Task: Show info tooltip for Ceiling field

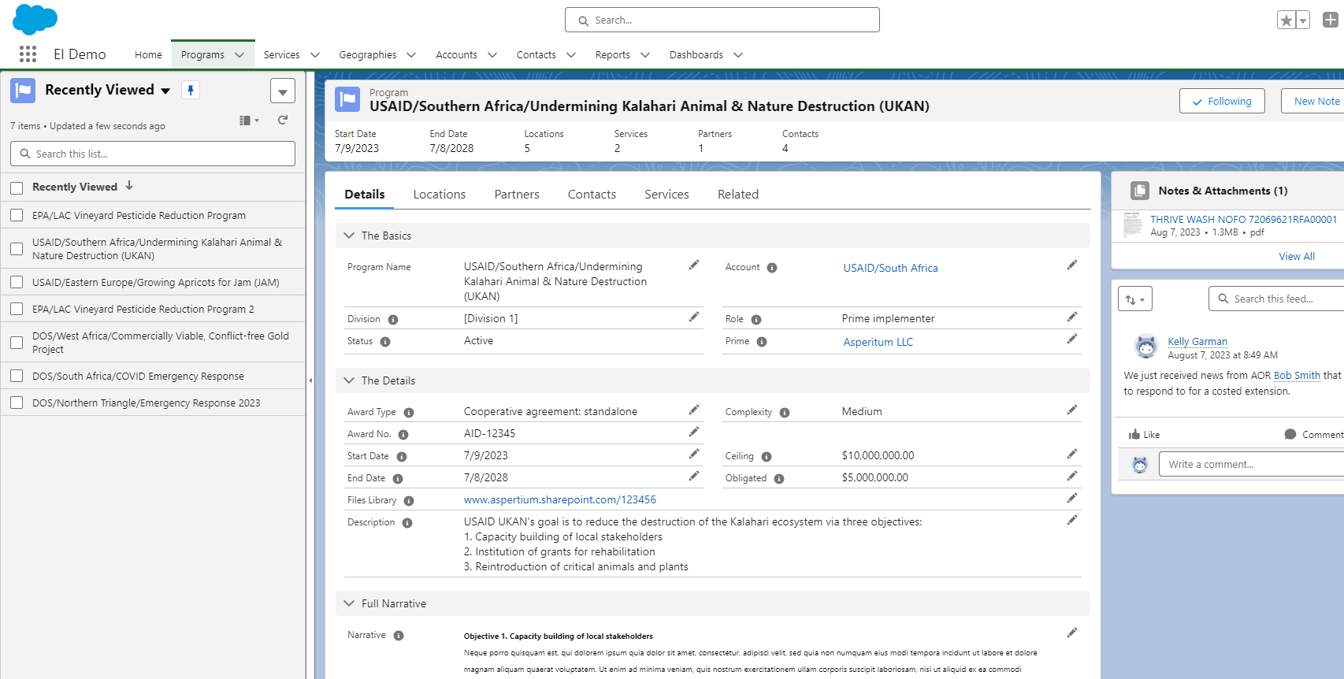Action: click(x=767, y=457)
